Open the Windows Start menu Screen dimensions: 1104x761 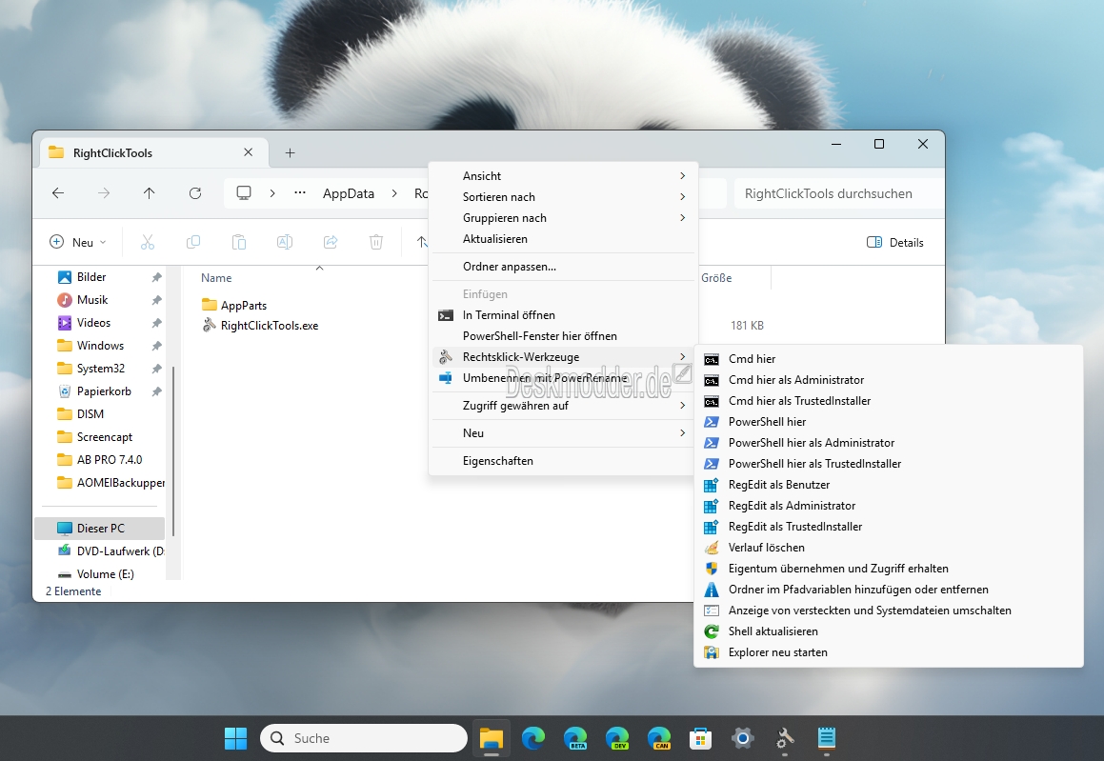click(x=236, y=738)
